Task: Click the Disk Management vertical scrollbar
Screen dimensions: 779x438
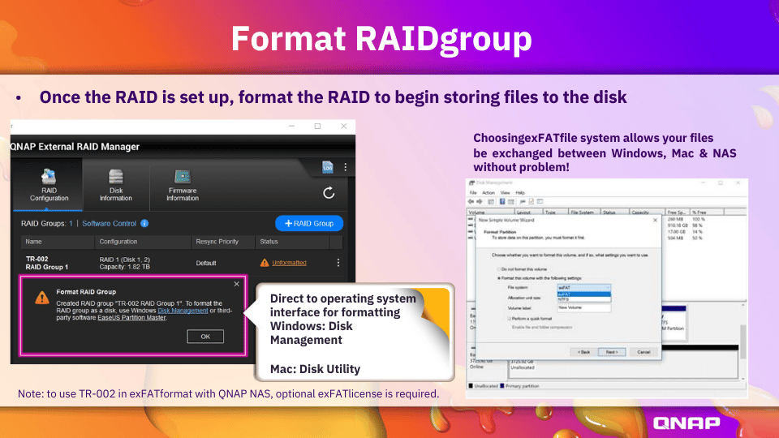Action: [743, 341]
